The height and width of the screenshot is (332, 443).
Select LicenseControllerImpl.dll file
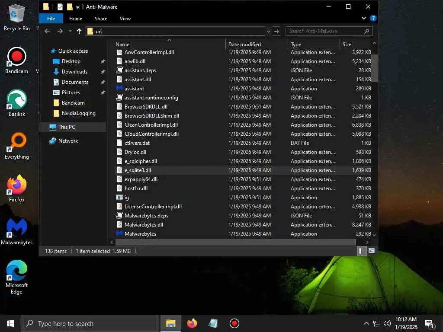point(153,207)
